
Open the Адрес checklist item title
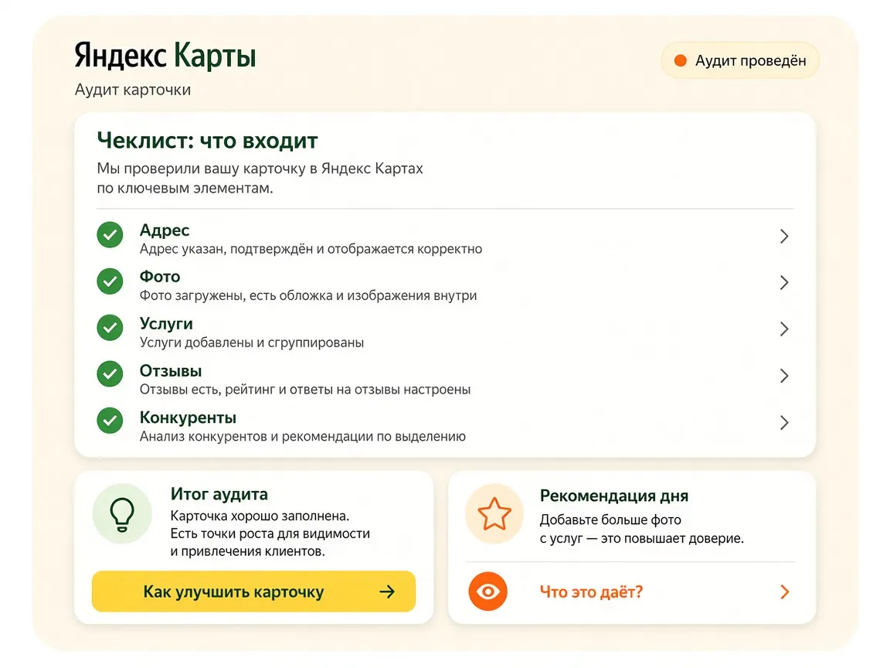(165, 230)
